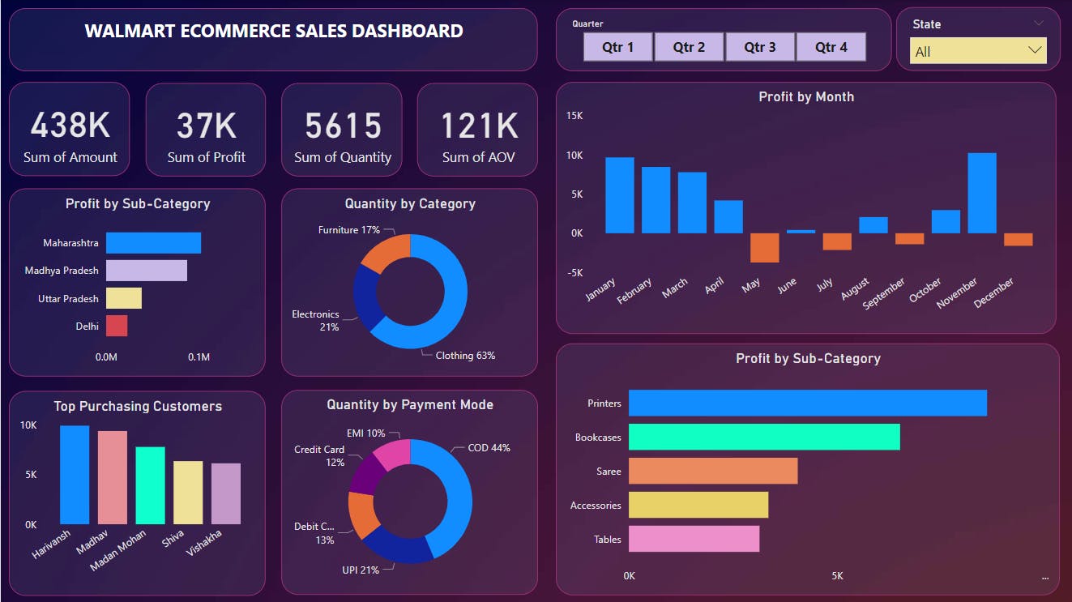Select the Printers sub-category bar
1072x602 pixels.
click(808, 403)
